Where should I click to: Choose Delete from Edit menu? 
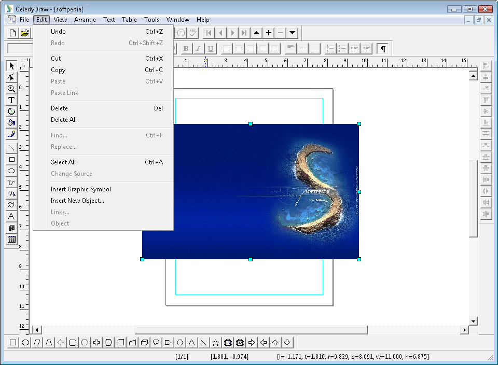[x=103, y=108]
